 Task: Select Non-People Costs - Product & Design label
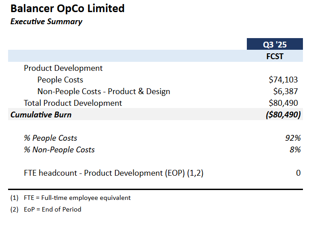click(x=104, y=91)
